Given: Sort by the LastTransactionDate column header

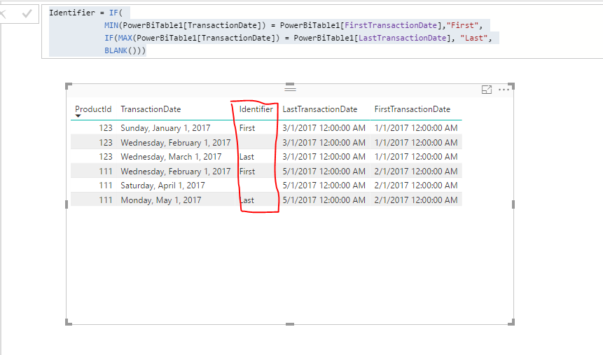Looking at the screenshot, I should point(320,109).
